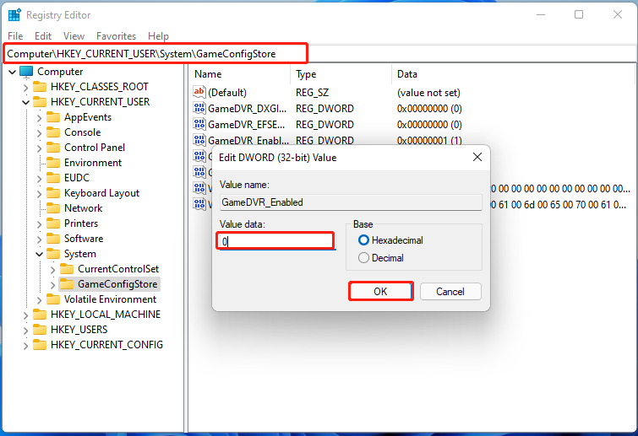Cancel the Edit DWORD dialog
The width and height of the screenshot is (638, 436).
(450, 292)
